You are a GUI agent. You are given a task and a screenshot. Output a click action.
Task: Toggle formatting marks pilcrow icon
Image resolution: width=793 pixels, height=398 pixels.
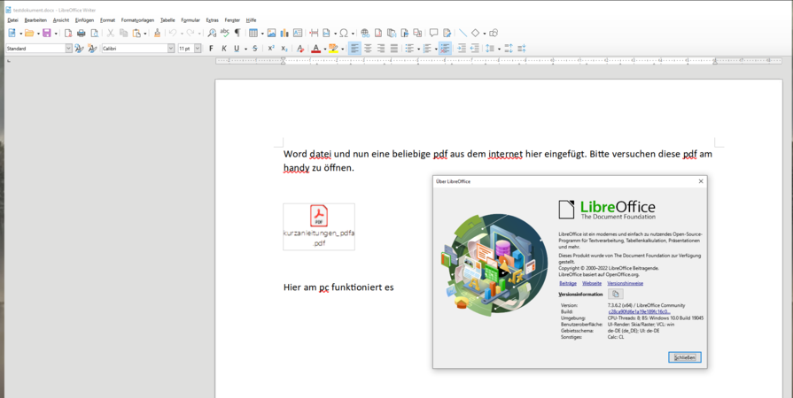click(237, 34)
